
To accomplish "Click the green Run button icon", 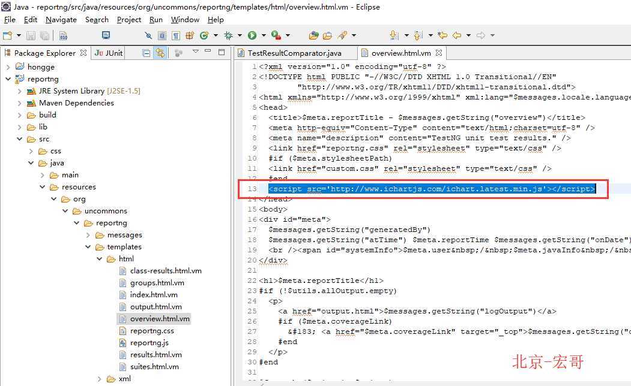I will (x=252, y=36).
